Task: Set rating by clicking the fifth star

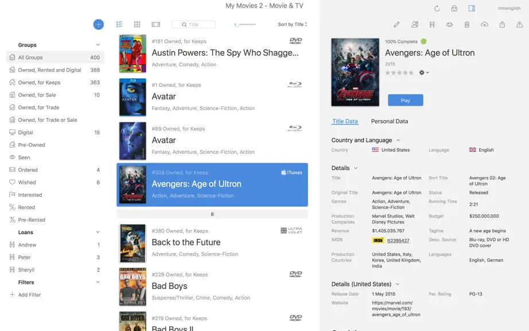Action: (x=411, y=72)
